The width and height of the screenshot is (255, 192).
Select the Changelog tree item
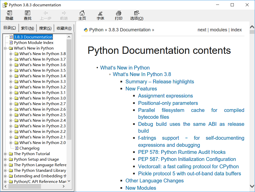(x=29, y=148)
